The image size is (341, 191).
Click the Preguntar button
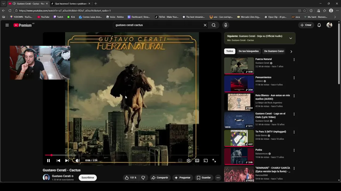click(x=182, y=178)
